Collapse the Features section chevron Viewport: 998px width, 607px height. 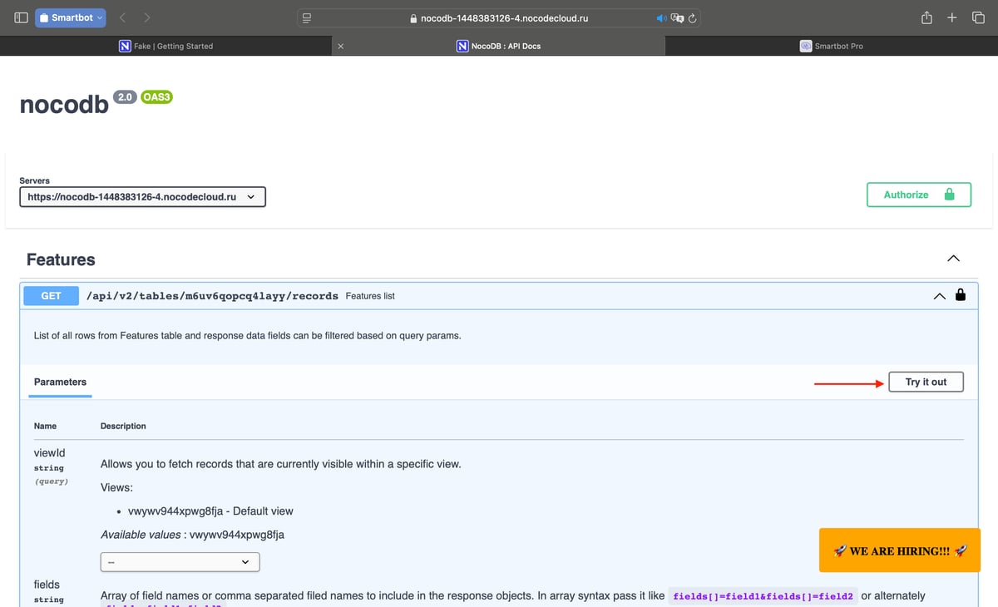pos(953,259)
